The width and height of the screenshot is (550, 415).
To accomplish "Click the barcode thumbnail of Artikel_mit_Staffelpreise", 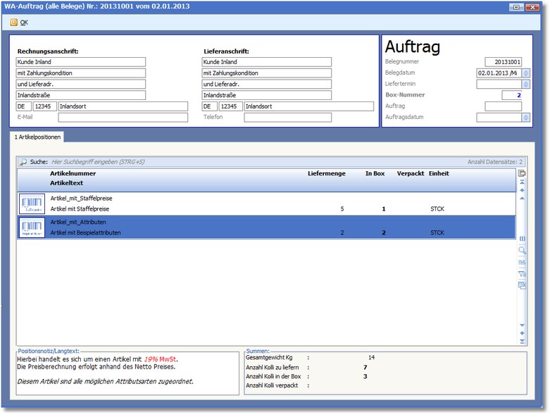I will tap(32, 204).
